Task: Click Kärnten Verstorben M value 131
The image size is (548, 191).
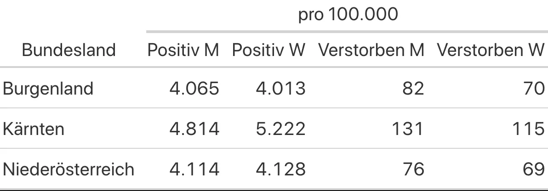Action: point(407,129)
